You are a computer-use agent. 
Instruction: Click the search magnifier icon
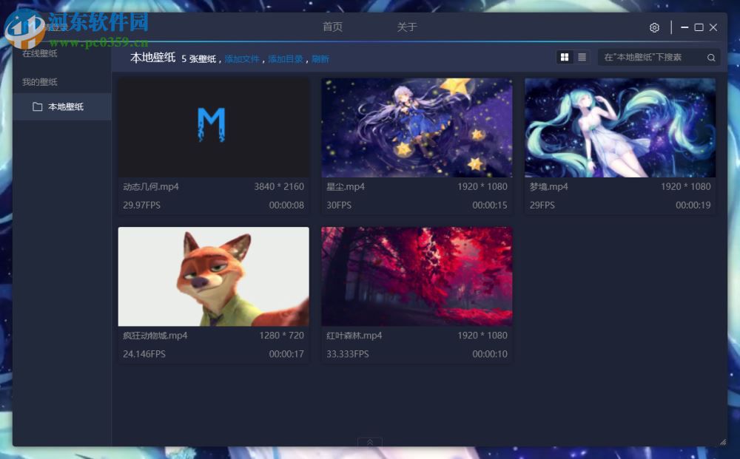[710, 58]
